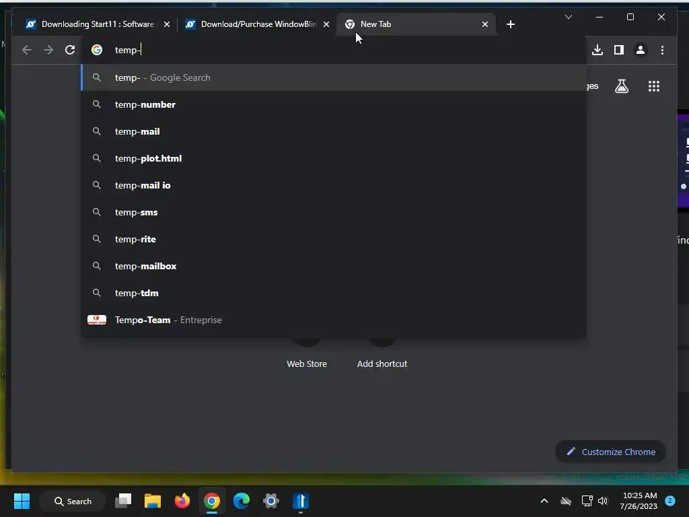Open the network tray icon
The image size is (689, 517).
click(x=587, y=501)
